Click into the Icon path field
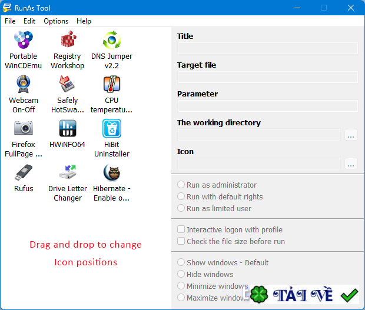Screen dimensions: 365x310 259,164
